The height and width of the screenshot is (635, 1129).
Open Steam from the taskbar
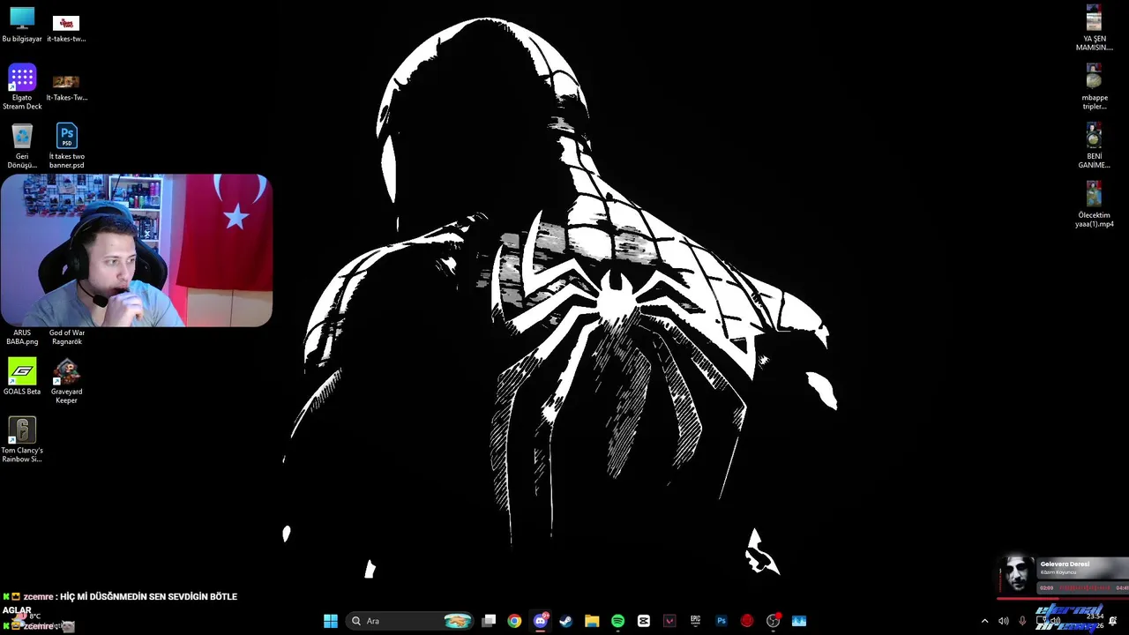click(565, 621)
